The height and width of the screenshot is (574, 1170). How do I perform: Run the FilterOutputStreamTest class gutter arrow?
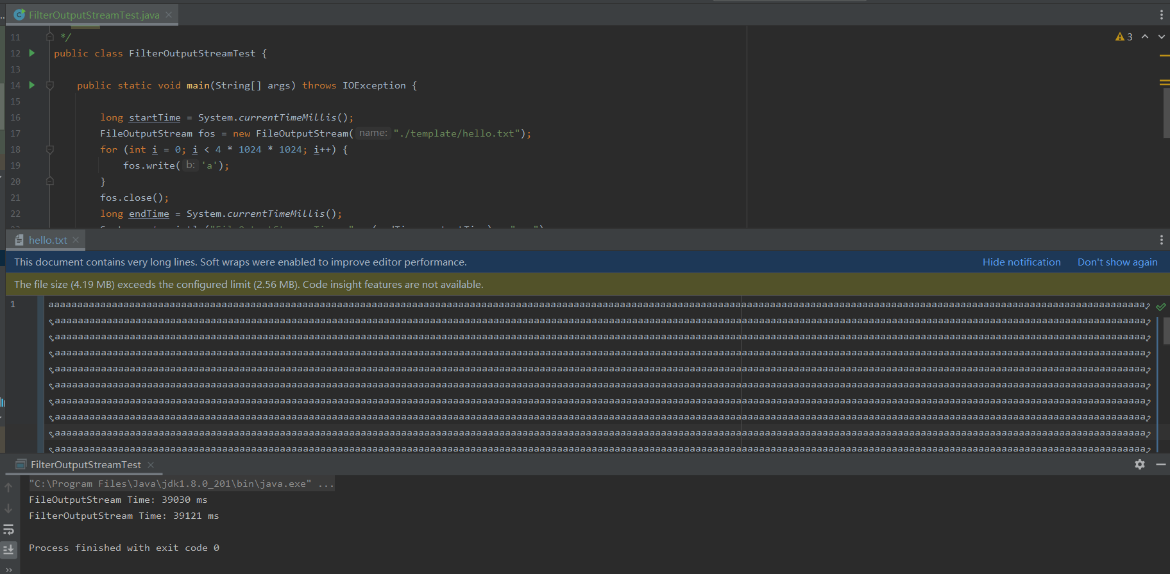32,53
